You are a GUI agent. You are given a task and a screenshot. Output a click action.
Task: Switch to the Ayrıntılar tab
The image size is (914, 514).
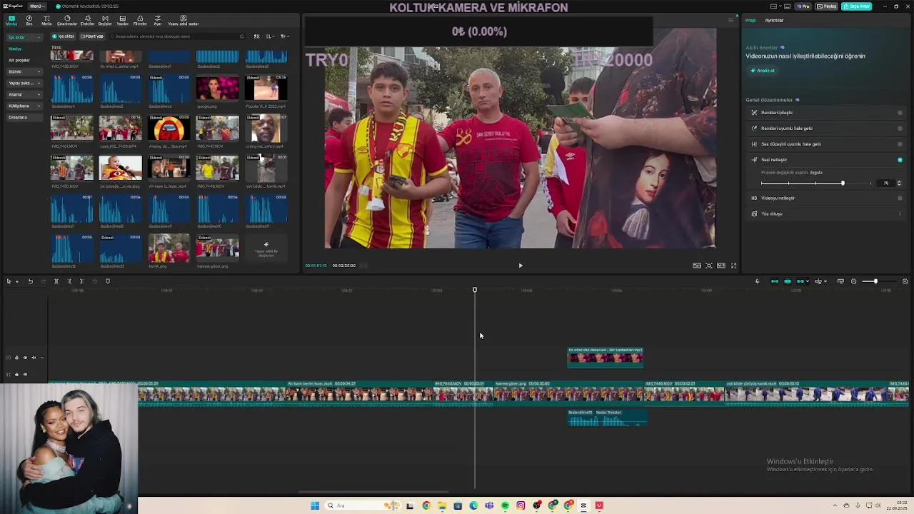pos(774,20)
